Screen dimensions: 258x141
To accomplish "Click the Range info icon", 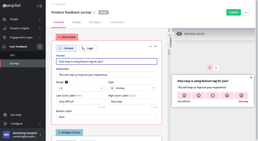I will (66, 82).
